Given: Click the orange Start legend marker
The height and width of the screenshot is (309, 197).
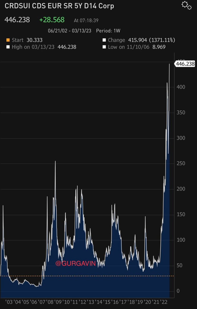Looking at the screenshot, I should tap(7, 40).
